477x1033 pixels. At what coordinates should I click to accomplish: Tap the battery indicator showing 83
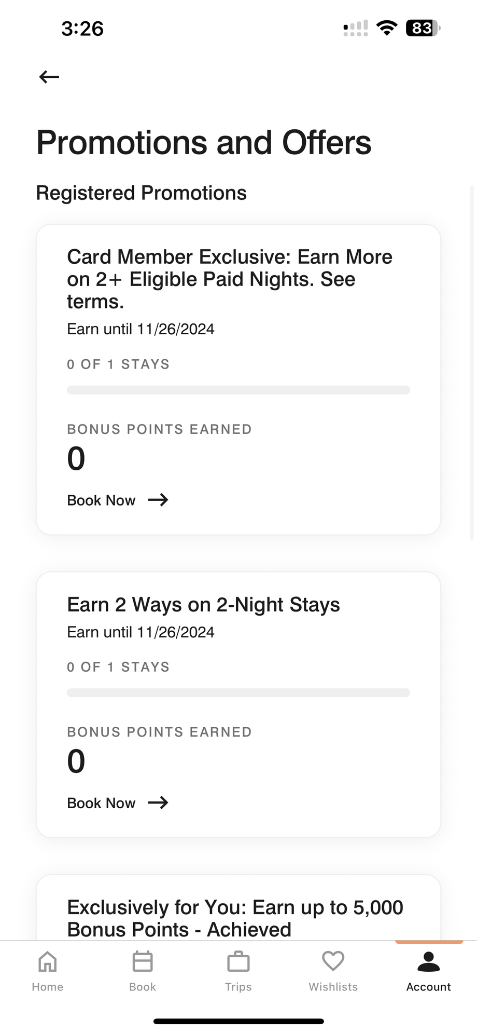click(x=423, y=28)
